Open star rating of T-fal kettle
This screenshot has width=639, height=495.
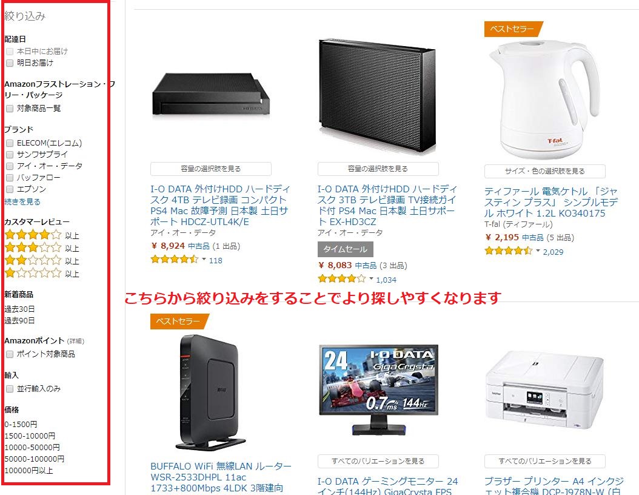[509, 251]
